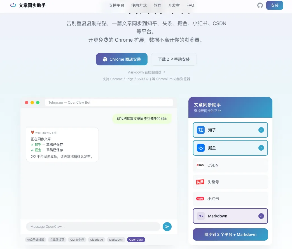Open 教程 nav item
This screenshot has width=292, height=249.
(157, 5)
